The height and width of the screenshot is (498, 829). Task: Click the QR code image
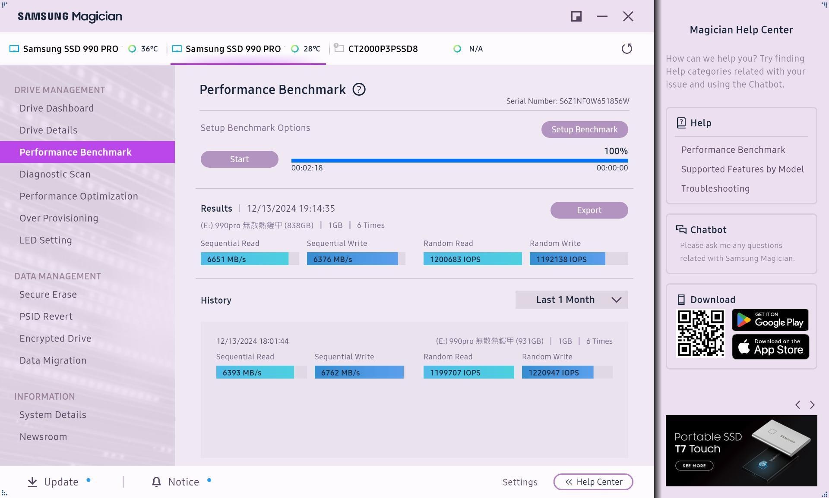[x=700, y=333]
